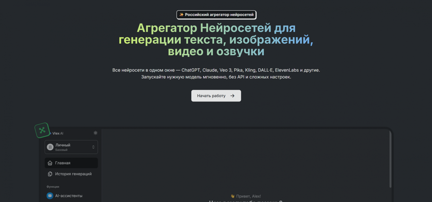Viewport: 432px width, 202px height.
Task: Toggle the light theme sun icon
Action: tap(96, 133)
